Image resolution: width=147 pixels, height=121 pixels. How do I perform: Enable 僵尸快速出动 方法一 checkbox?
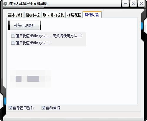click(13, 36)
